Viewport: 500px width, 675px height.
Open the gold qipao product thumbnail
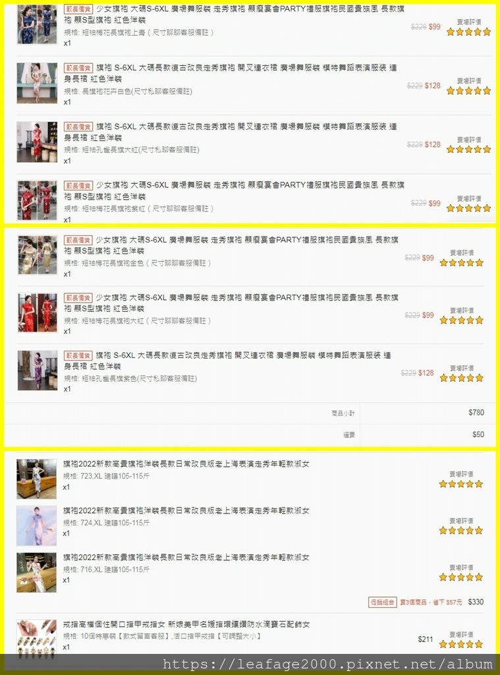(x=38, y=254)
